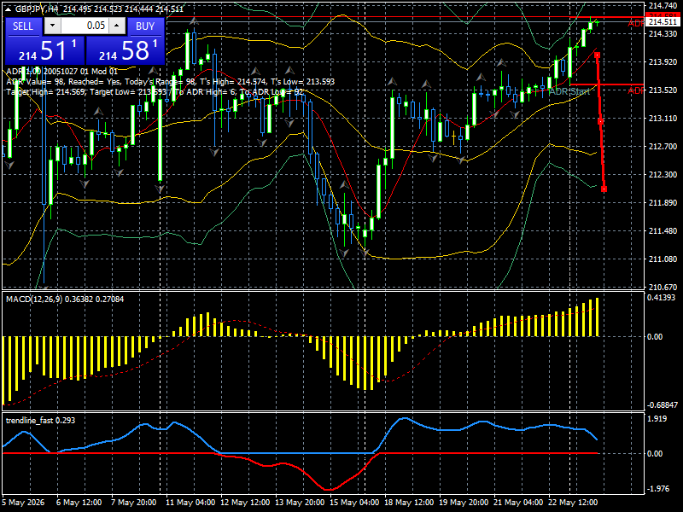Click the 0.05 volume input field
The height and width of the screenshot is (512, 683).
click(85, 26)
